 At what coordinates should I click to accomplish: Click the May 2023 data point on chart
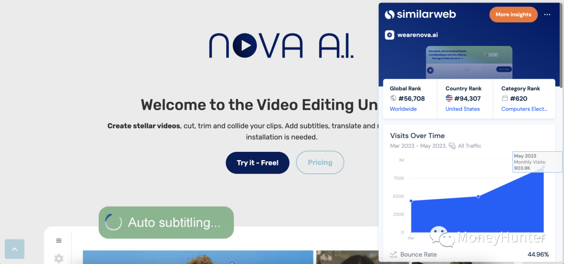(x=544, y=167)
